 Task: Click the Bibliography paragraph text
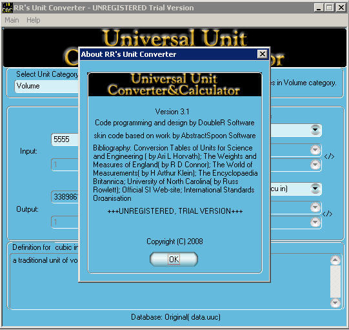pyautogui.click(x=175, y=173)
